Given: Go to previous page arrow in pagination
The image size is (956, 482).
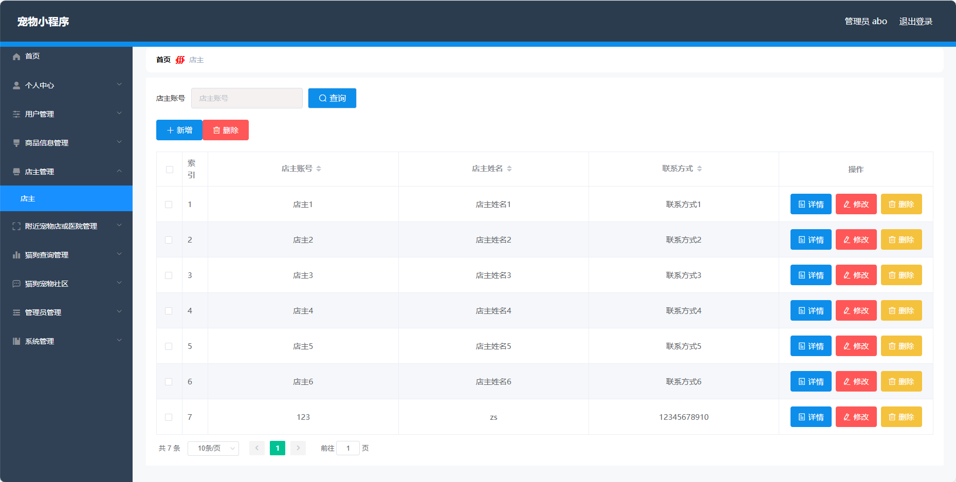Looking at the screenshot, I should [x=257, y=448].
